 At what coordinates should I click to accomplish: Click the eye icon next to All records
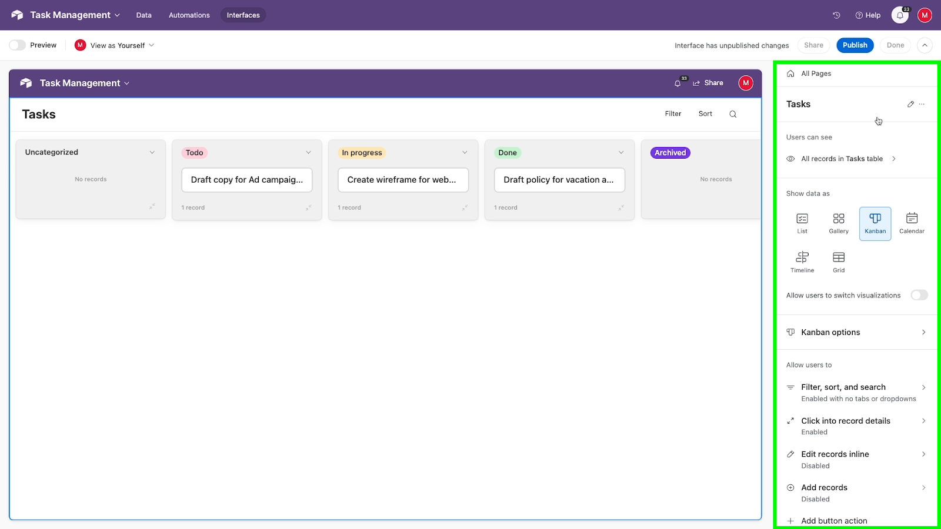click(x=790, y=159)
